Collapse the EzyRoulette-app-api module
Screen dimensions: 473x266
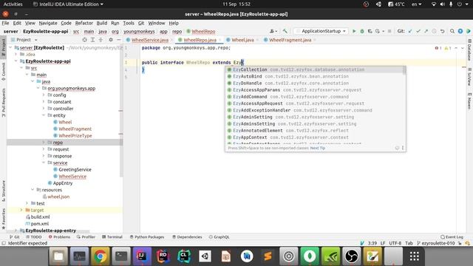(x=16, y=61)
